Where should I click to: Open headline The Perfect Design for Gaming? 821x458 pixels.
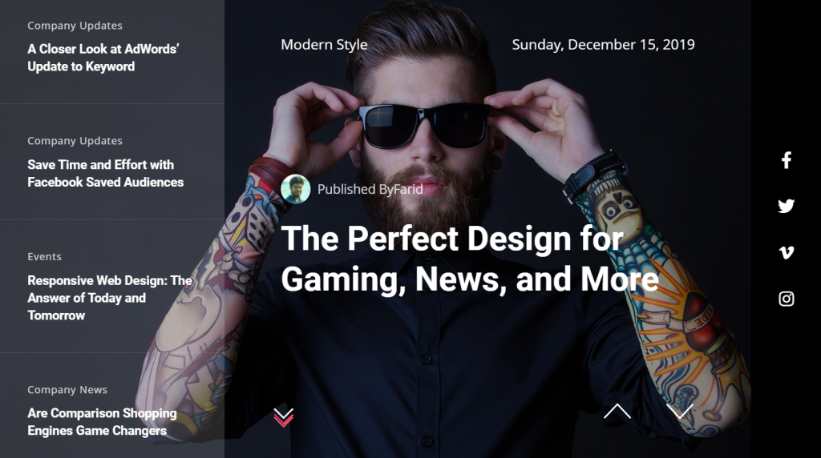point(470,259)
